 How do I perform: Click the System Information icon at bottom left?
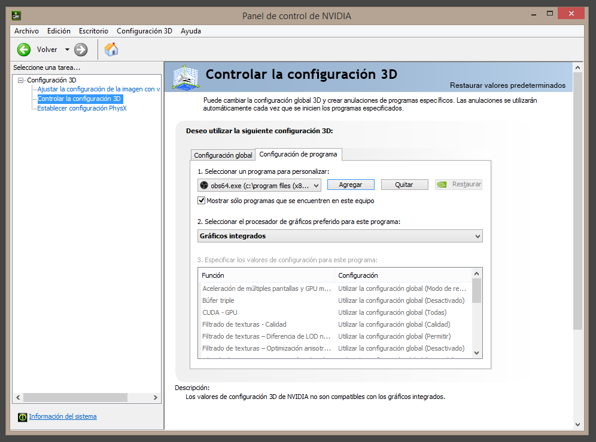(23, 417)
